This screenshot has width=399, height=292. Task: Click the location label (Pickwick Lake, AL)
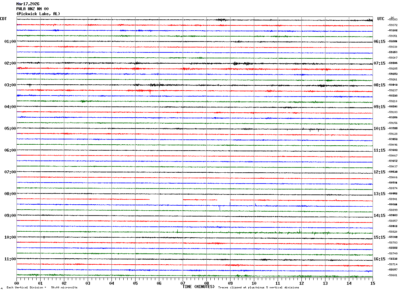coord(38,14)
